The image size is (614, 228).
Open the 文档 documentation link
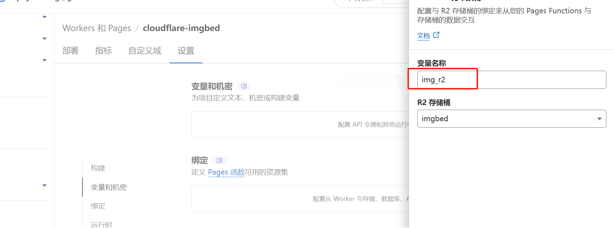click(423, 35)
